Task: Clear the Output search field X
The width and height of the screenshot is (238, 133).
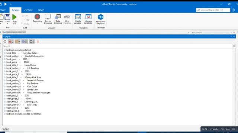Action: 234,46
